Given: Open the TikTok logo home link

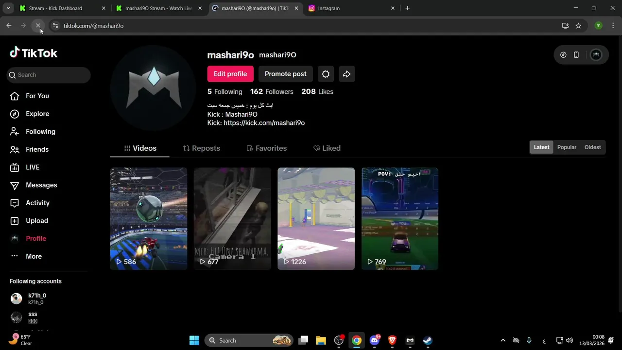Looking at the screenshot, I should 34,52.
